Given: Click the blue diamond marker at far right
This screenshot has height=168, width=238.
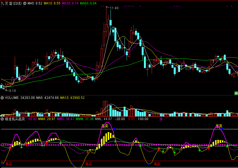Looking at the screenshot, I should tap(222, 129).
